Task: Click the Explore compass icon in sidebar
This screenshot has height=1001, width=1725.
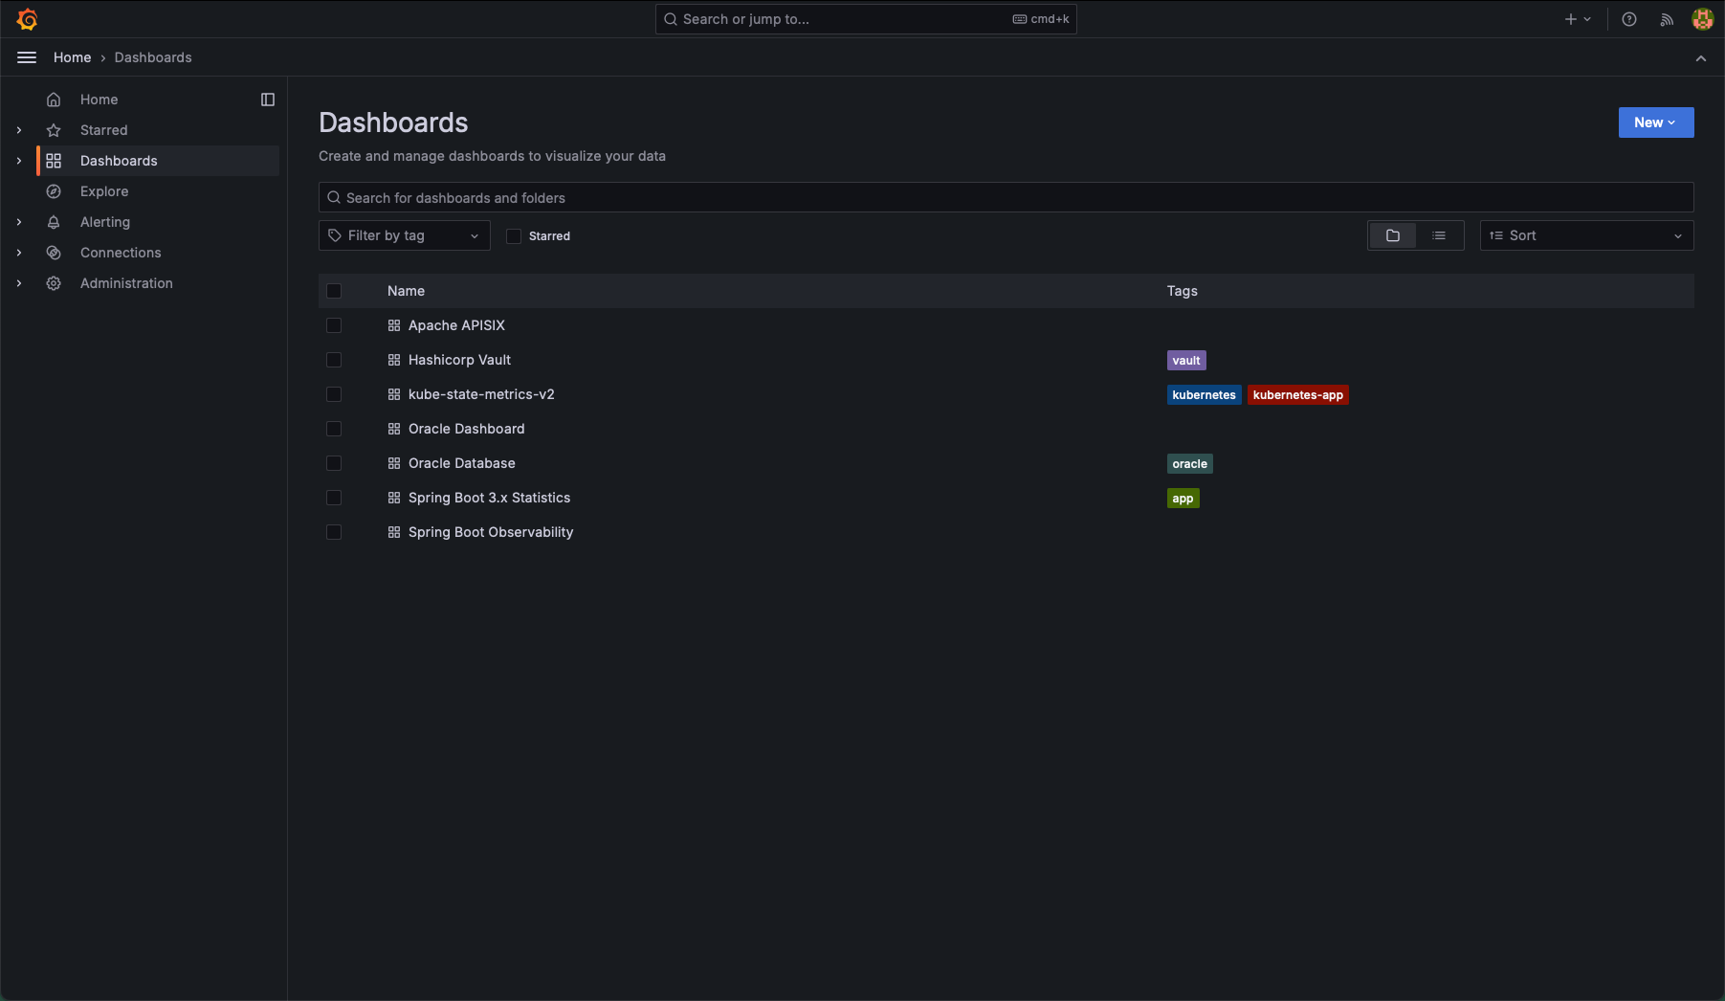Action: (x=54, y=191)
